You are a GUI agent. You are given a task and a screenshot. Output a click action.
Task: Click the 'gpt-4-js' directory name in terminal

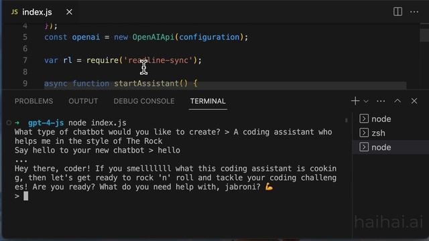pyautogui.click(x=46, y=123)
